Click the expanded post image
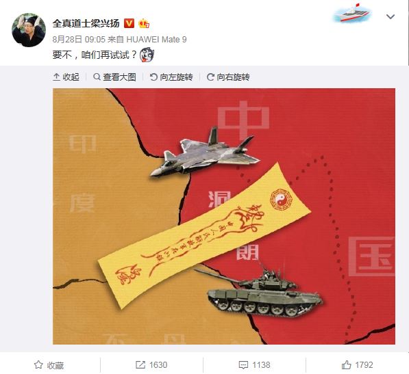This screenshot has height=374, width=409. pyautogui.click(x=224, y=216)
